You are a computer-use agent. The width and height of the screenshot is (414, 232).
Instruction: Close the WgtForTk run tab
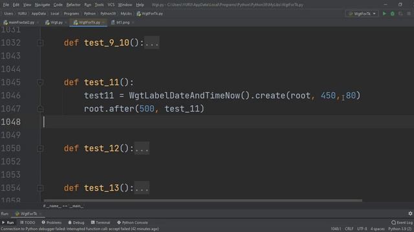pyautogui.click(x=40, y=214)
